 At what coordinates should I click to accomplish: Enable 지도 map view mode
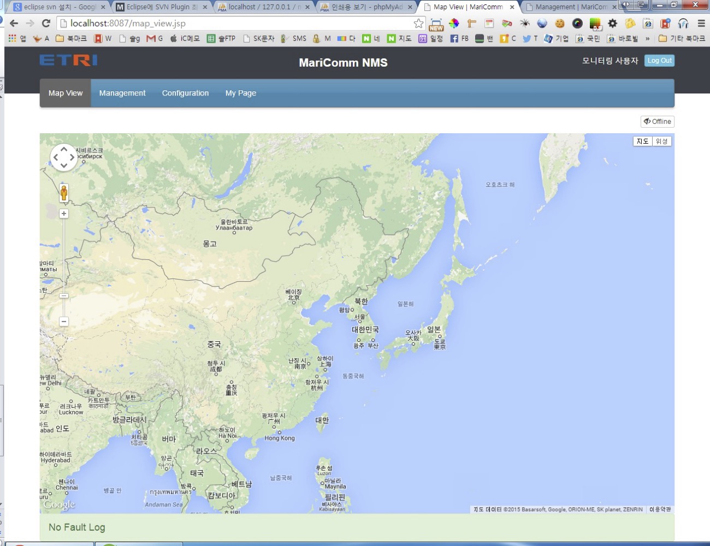click(642, 141)
